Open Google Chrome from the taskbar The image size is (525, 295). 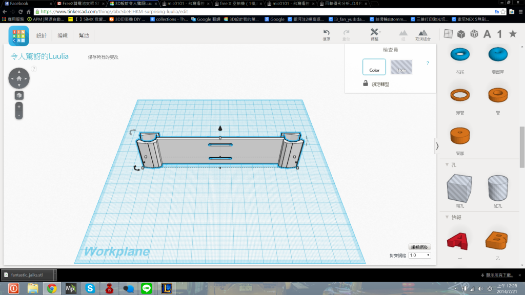[52, 288]
